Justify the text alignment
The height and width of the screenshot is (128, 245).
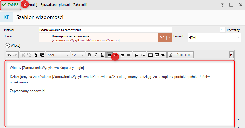[129, 55]
